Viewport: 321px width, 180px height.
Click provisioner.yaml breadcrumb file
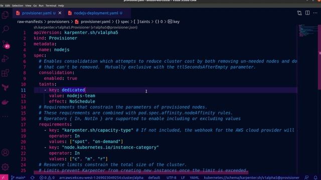coord(93,21)
